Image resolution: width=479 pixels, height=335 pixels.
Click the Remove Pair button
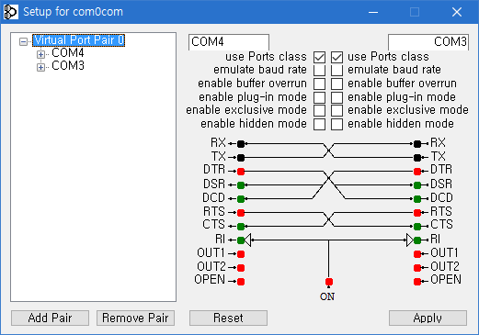point(135,318)
